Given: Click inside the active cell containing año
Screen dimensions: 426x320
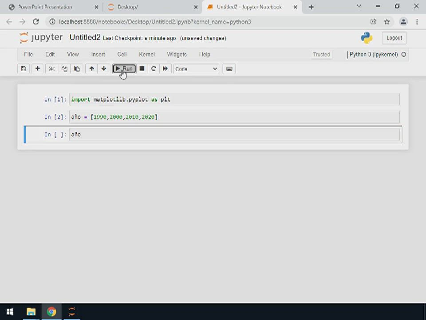Looking at the screenshot, I should [234, 134].
